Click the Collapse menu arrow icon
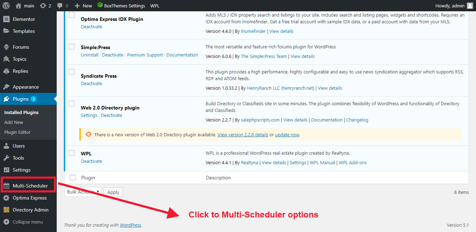Screen dimensions: 476x232 [6, 222]
